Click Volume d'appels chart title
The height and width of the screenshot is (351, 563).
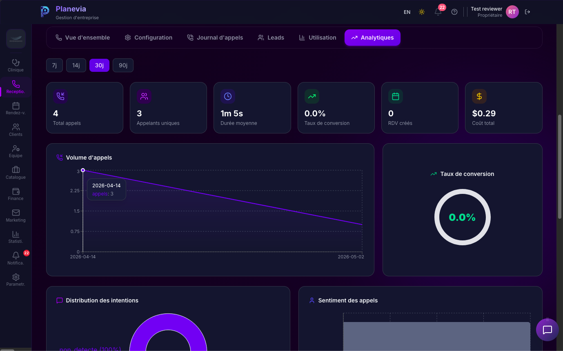(89, 158)
